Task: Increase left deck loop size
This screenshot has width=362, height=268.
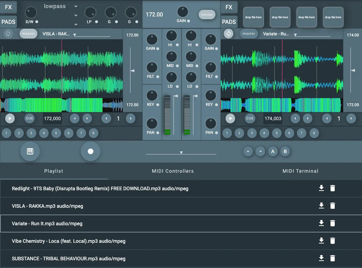Action: 131,118
